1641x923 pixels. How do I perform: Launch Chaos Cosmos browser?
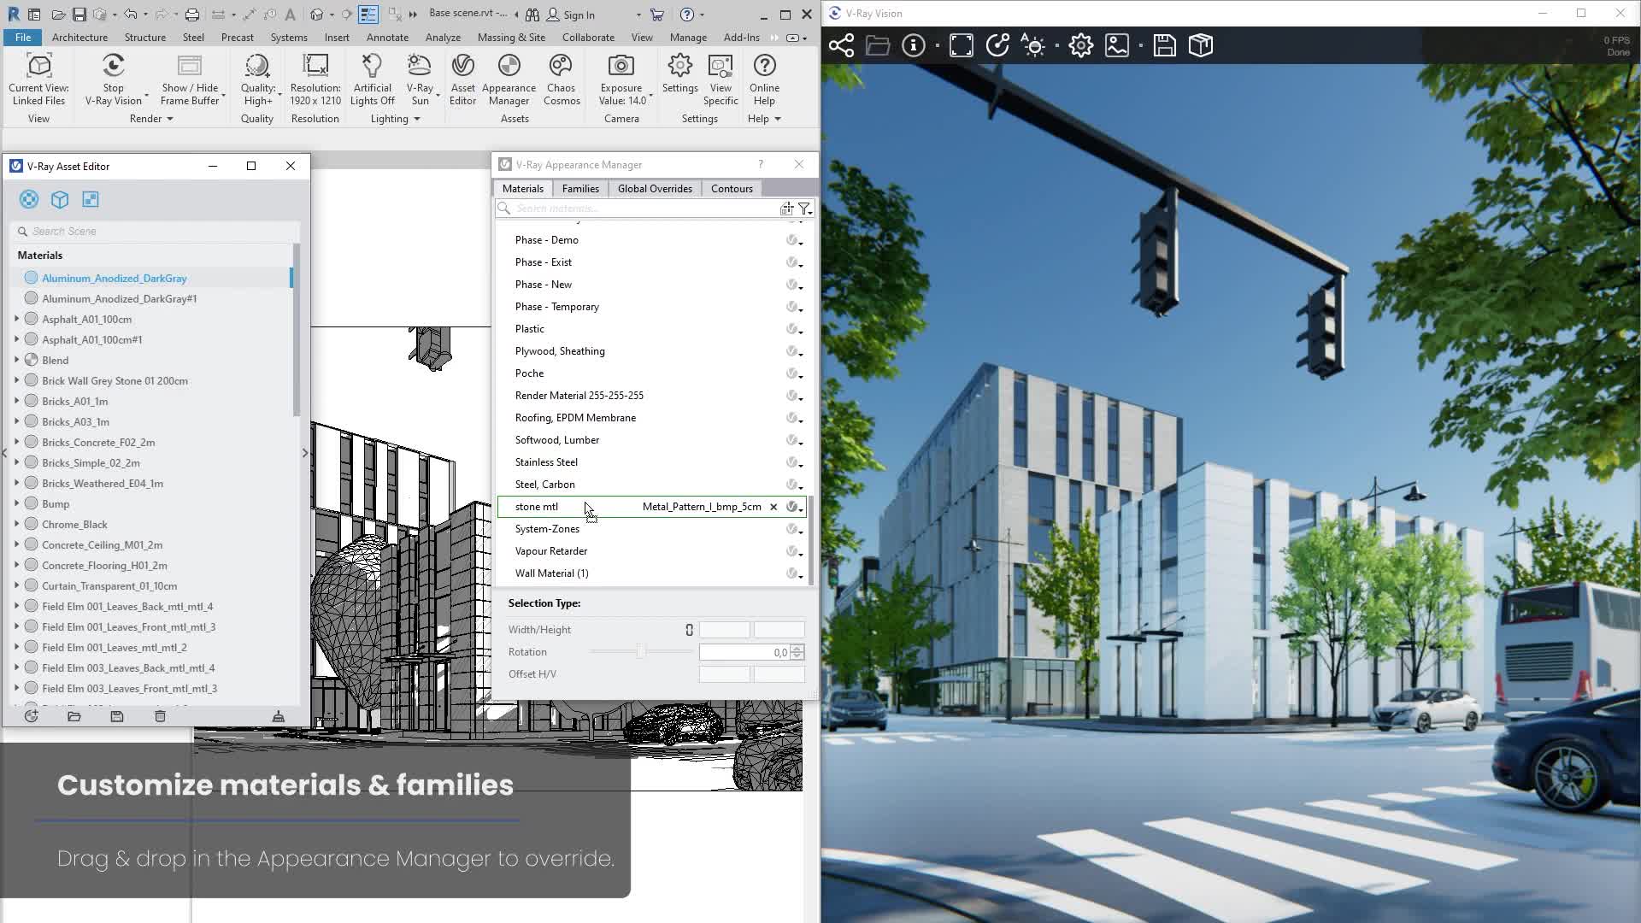(561, 79)
